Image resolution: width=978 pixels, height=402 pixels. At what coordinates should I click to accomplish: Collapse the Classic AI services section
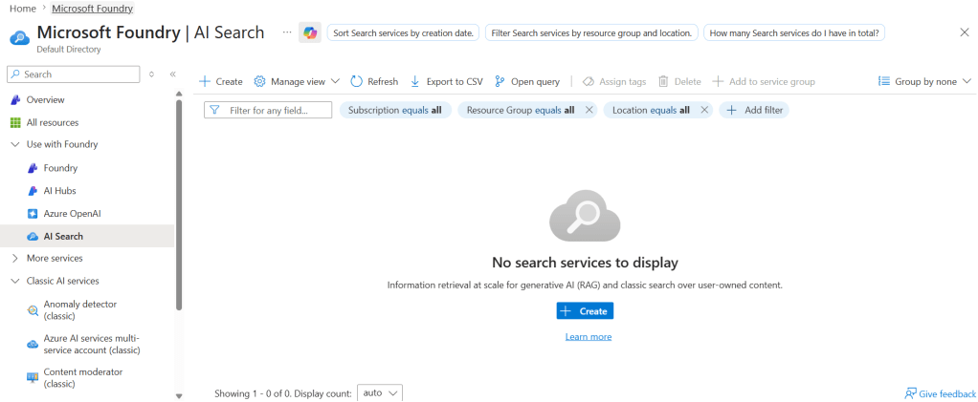point(15,281)
